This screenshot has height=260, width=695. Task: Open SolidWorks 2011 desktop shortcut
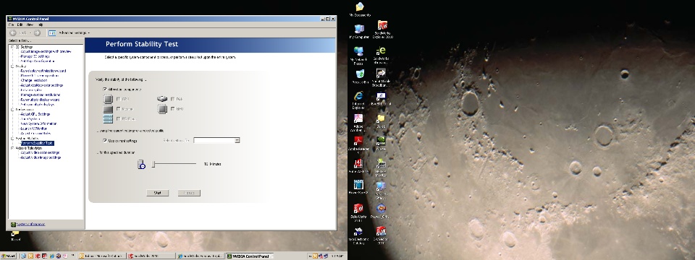[x=358, y=208]
